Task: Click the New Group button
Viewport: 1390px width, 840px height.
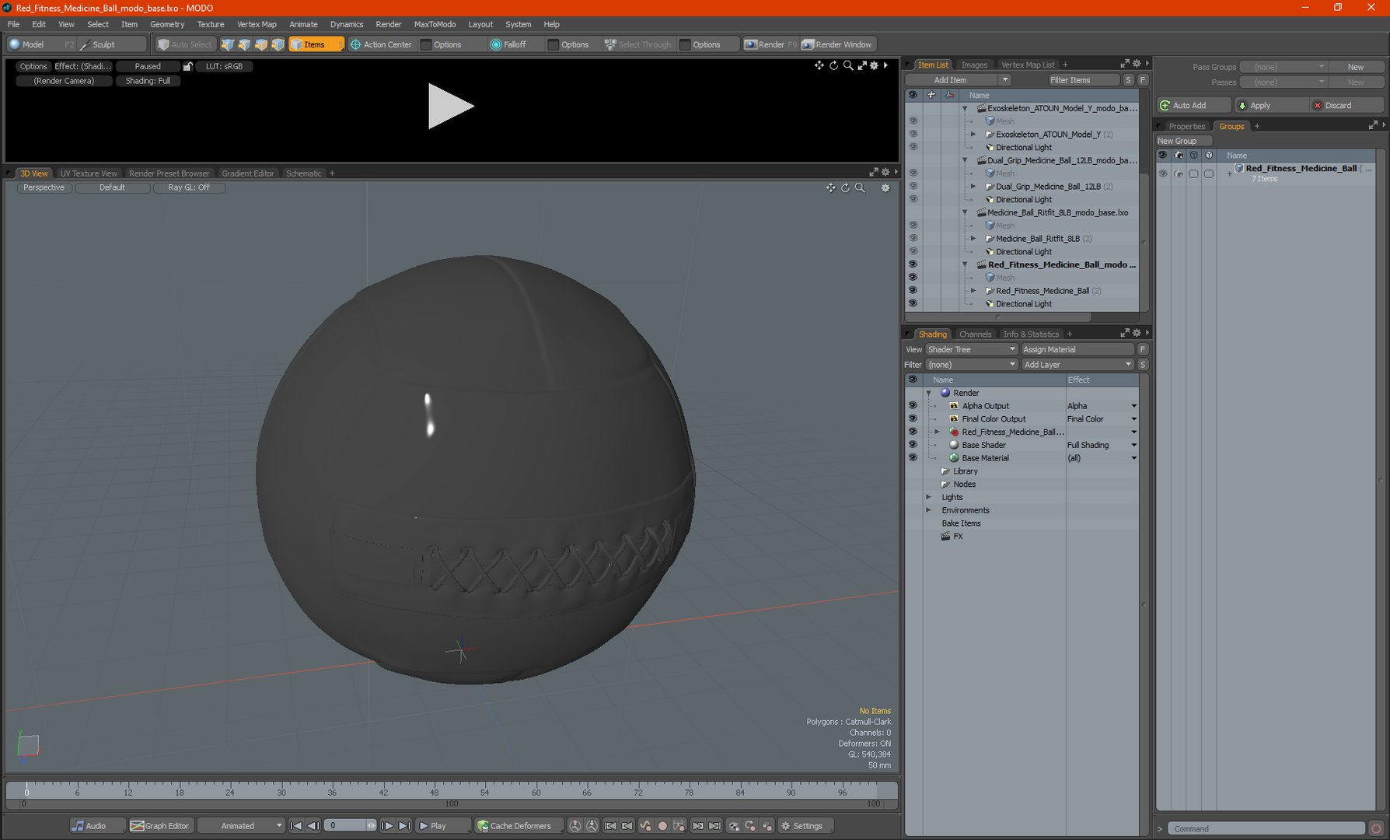Action: [1183, 141]
